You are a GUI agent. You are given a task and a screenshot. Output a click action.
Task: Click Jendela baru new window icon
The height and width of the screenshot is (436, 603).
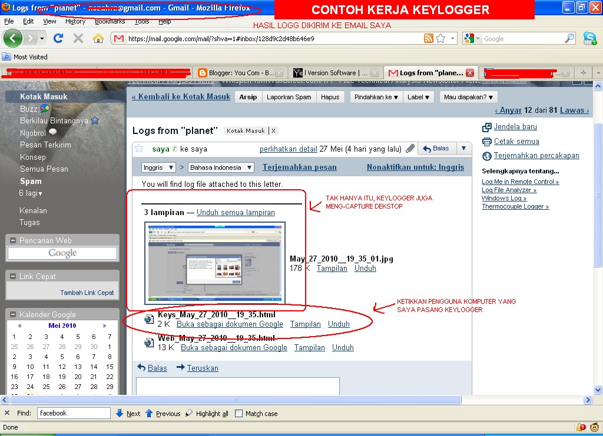487,127
